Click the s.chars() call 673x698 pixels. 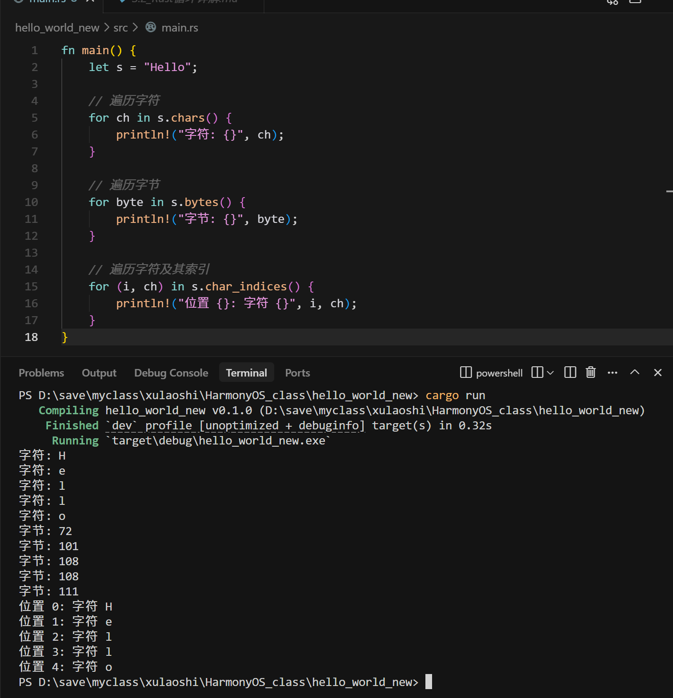coord(188,118)
